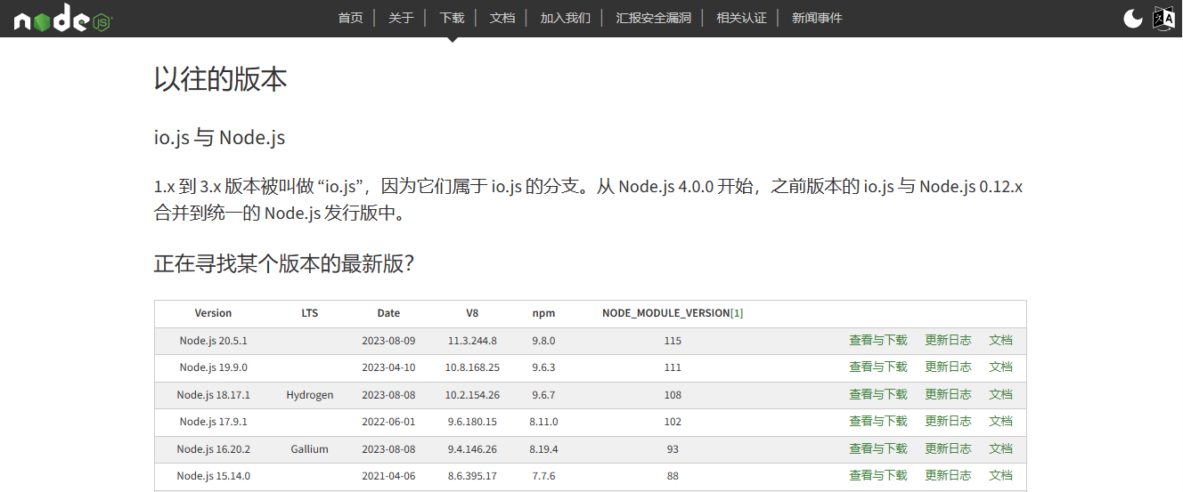Click the Hydrogen LTS cell
Screen dimensions: 1183x492
[x=309, y=395]
